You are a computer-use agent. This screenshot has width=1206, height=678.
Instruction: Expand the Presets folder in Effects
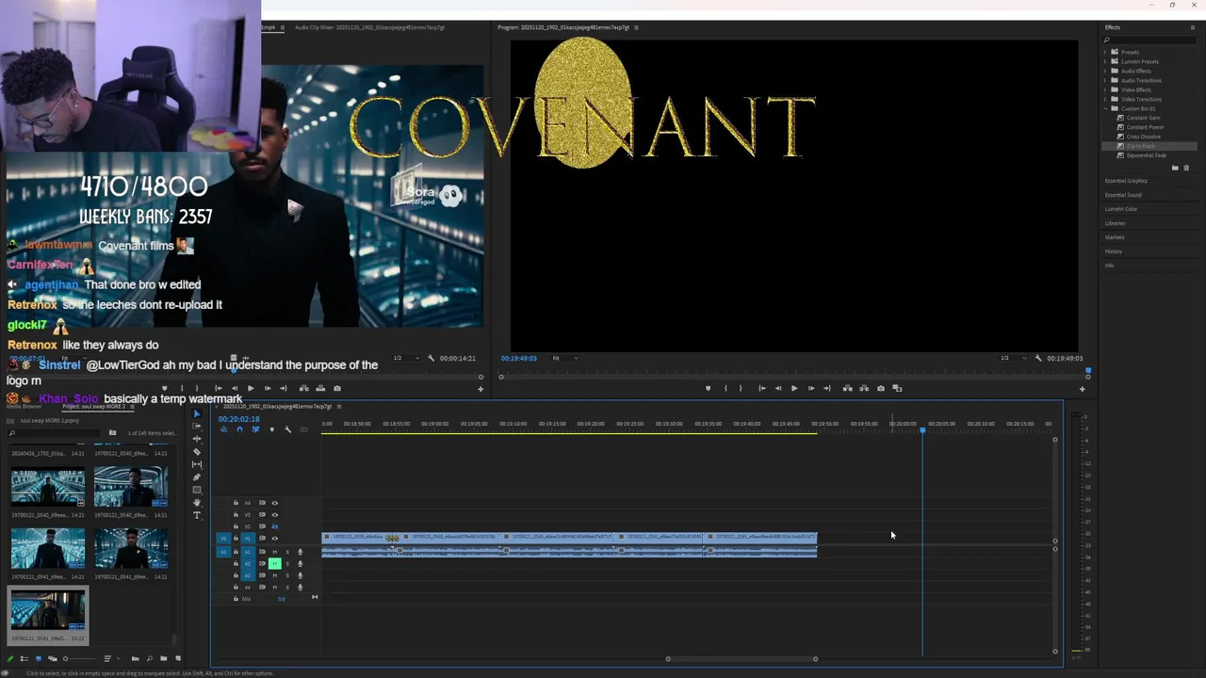1105,52
